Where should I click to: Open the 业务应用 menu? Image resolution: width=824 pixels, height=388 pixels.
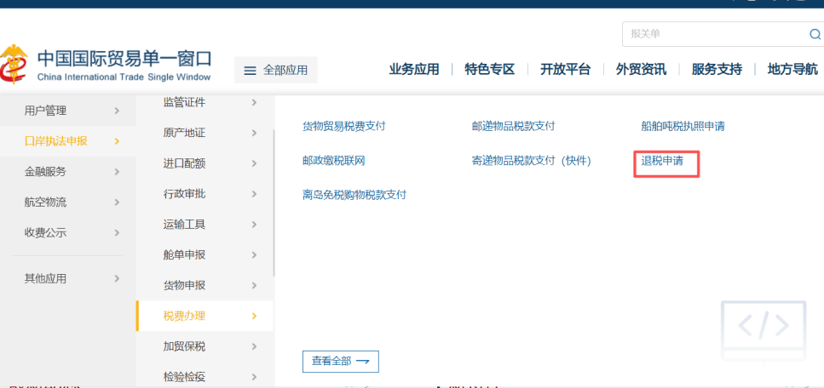(413, 69)
